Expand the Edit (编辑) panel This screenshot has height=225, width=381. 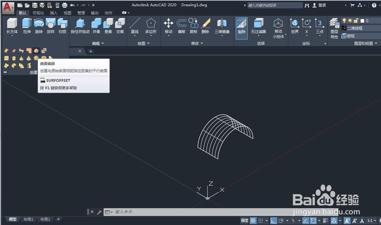(x=98, y=44)
